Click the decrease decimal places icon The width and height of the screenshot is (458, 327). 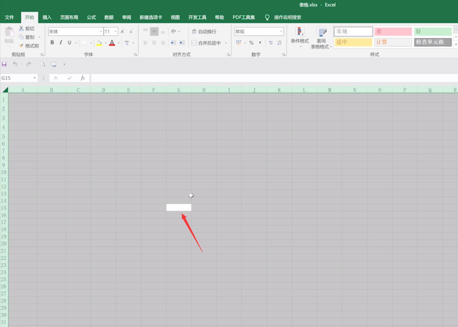(x=279, y=43)
